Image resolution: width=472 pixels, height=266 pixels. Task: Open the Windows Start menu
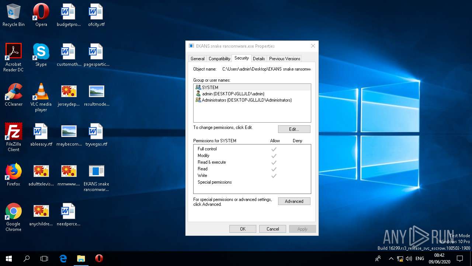[x=9, y=259]
